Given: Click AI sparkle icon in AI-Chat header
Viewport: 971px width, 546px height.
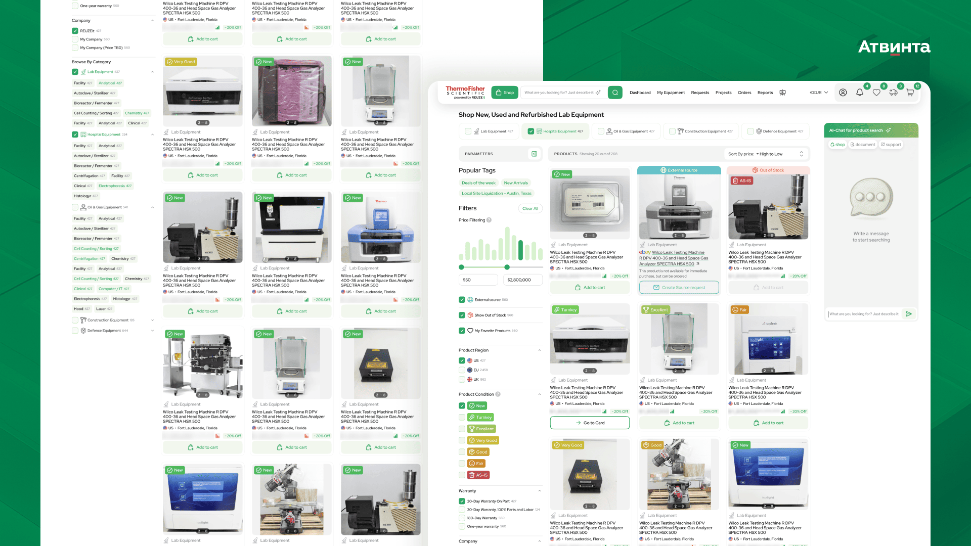Looking at the screenshot, I should [x=889, y=130].
